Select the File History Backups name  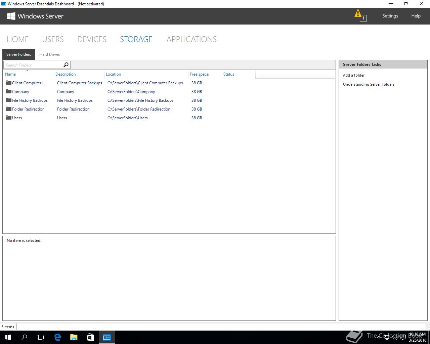tap(30, 100)
